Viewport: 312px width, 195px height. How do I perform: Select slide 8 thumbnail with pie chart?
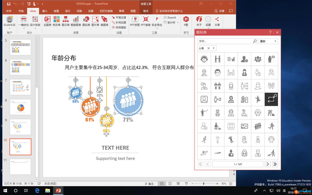(20, 107)
